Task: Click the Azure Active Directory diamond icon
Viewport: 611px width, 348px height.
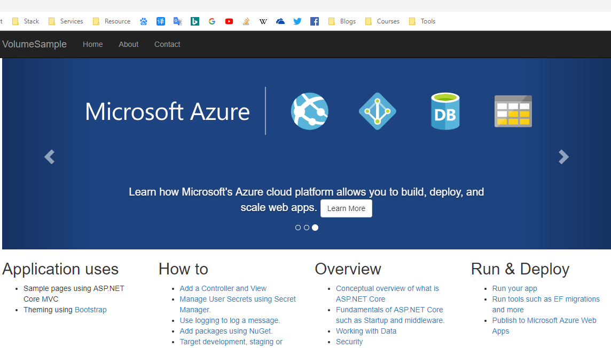Action: coord(377,111)
